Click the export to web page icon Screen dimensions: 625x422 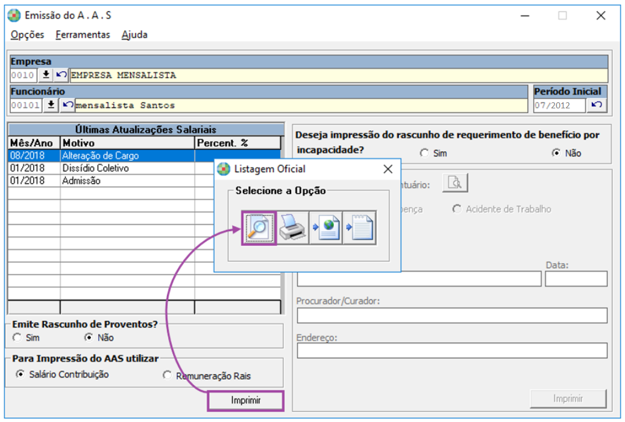pyautogui.click(x=326, y=228)
